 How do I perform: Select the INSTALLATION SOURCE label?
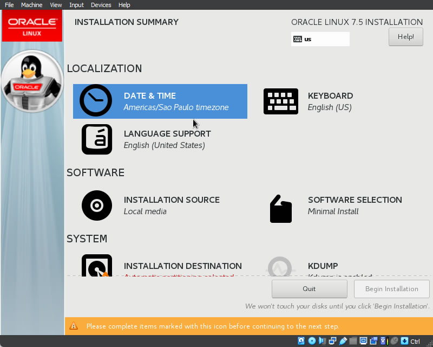(172, 200)
